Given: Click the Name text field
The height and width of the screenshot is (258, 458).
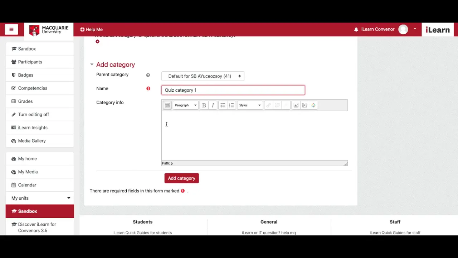Looking at the screenshot, I should pyautogui.click(x=233, y=90).
